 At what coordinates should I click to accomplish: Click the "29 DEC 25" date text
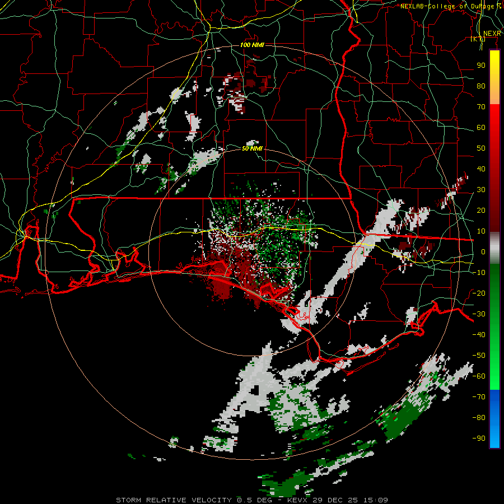pos(336,500)
